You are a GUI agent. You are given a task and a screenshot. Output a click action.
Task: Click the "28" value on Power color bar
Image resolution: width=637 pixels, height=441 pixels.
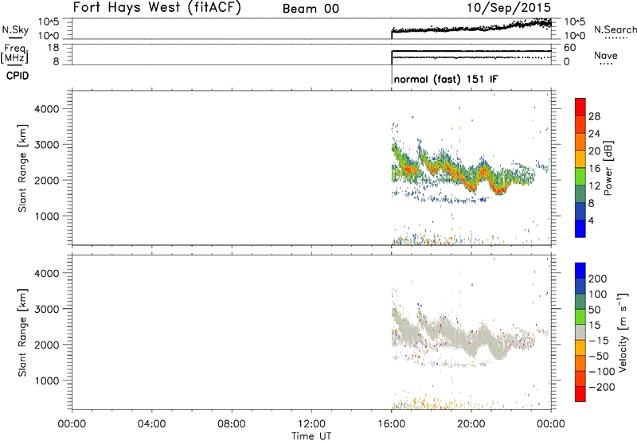[594, 116]
